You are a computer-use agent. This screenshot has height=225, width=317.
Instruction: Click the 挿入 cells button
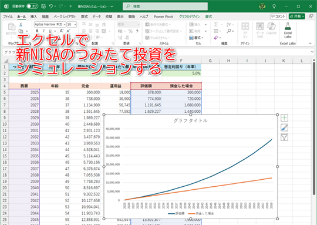tap(195, 25)
